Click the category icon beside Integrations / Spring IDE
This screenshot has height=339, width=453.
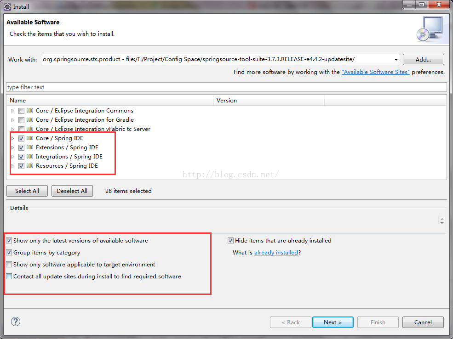(x=30, y=157)
